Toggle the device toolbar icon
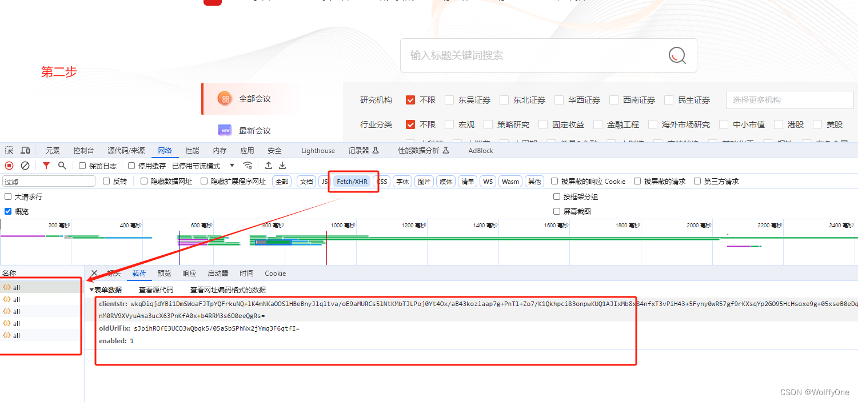Viewport: 858px width, 402px height. [25, 150]
